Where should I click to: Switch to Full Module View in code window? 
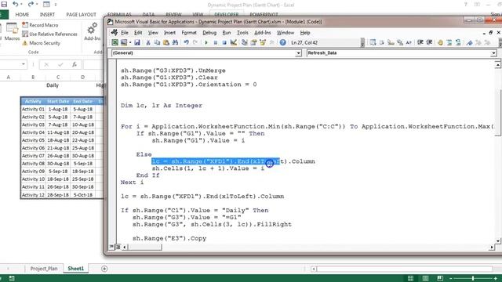118,247
